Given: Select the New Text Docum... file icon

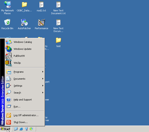Looking at the screenshot, I should (x=58, y=26).
